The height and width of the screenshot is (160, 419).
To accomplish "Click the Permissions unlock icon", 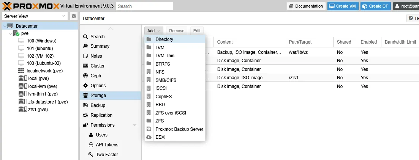I will (85, 125).
